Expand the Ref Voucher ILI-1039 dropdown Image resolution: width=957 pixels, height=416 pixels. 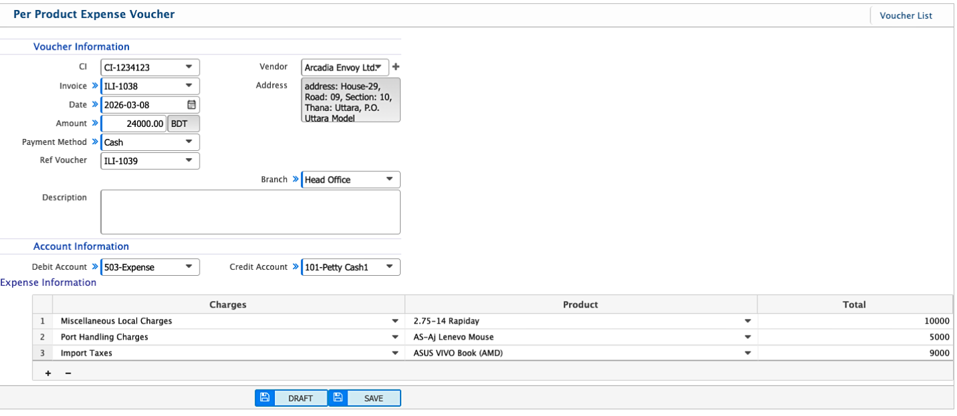(188, 161)
